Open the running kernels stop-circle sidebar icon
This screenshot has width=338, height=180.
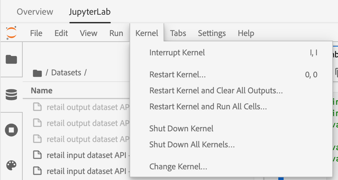click(x=11, y=130)
